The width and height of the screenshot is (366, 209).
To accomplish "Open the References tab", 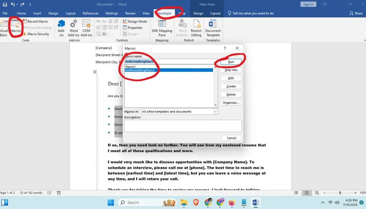I will pyautogui.click(x=90, y=13).
